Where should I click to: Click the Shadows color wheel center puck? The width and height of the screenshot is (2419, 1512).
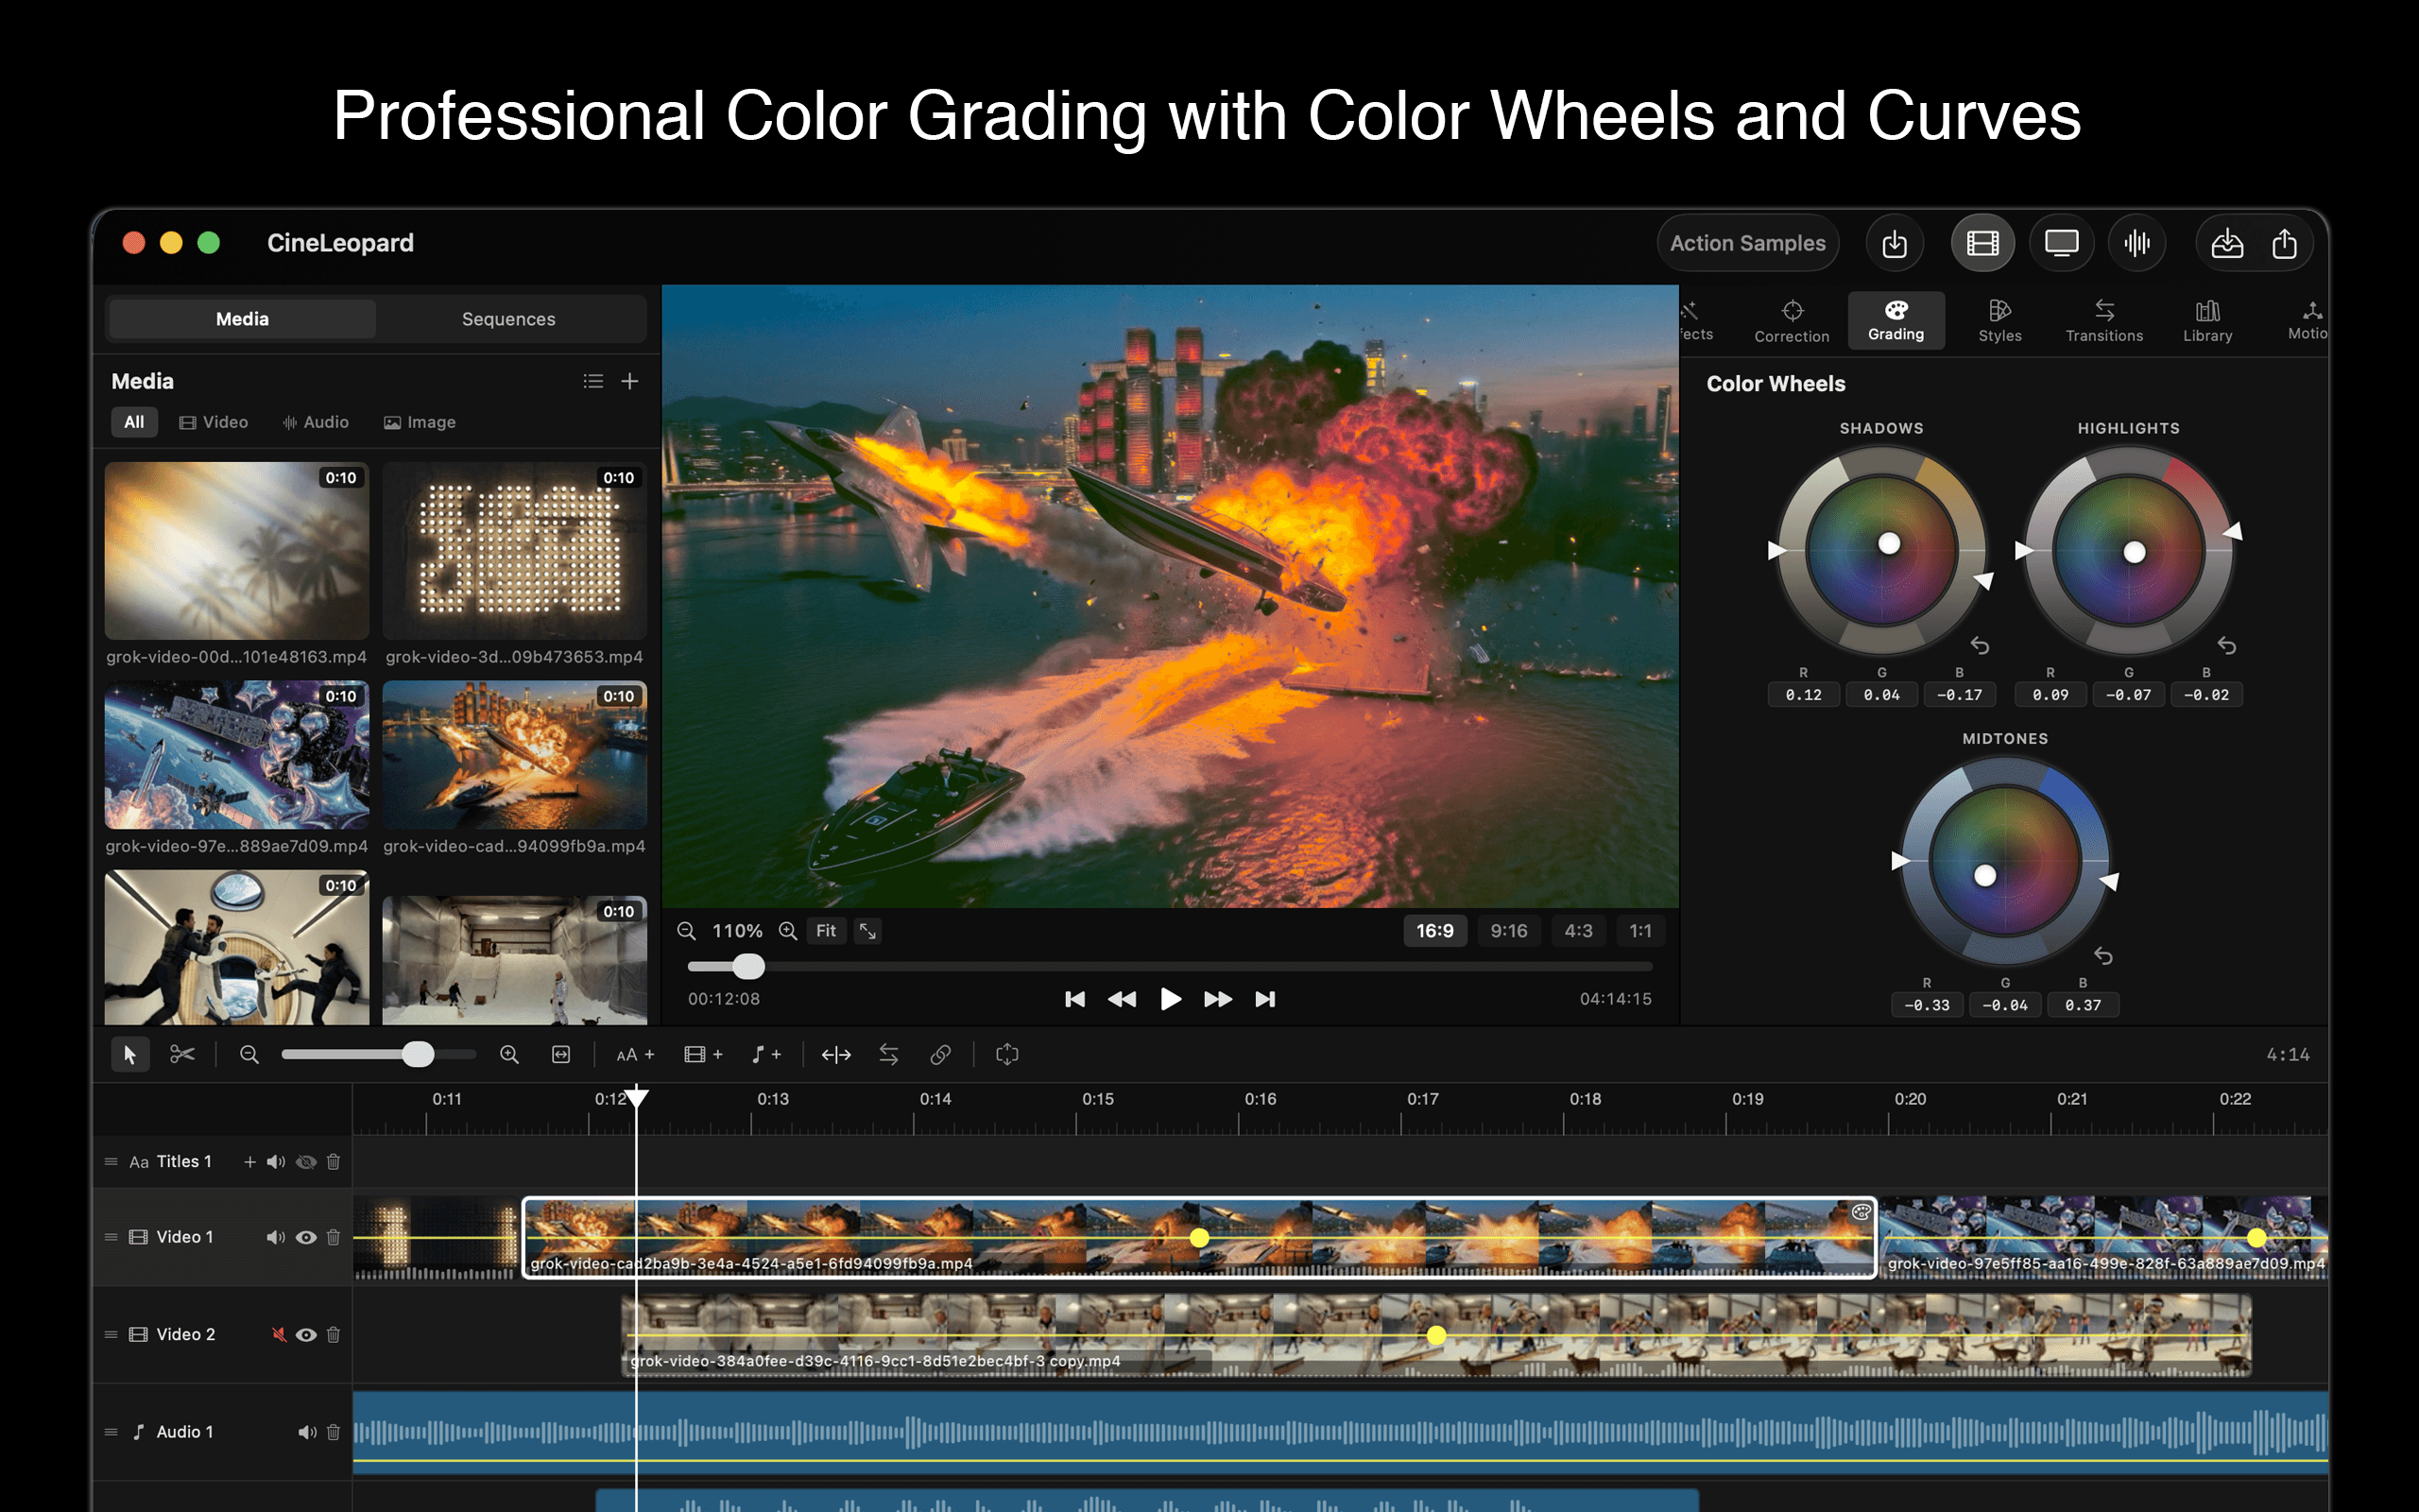click(1888, 543)
